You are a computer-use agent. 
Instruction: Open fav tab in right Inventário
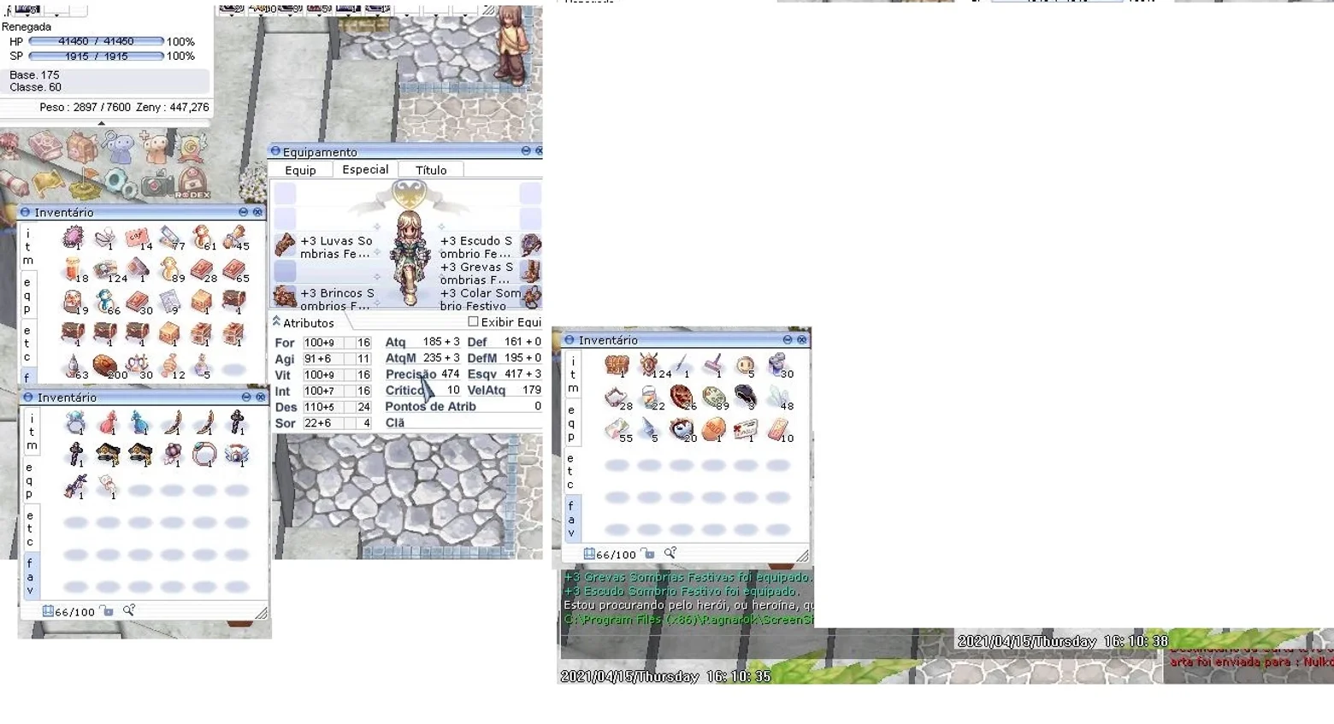(x=572, y=519)
